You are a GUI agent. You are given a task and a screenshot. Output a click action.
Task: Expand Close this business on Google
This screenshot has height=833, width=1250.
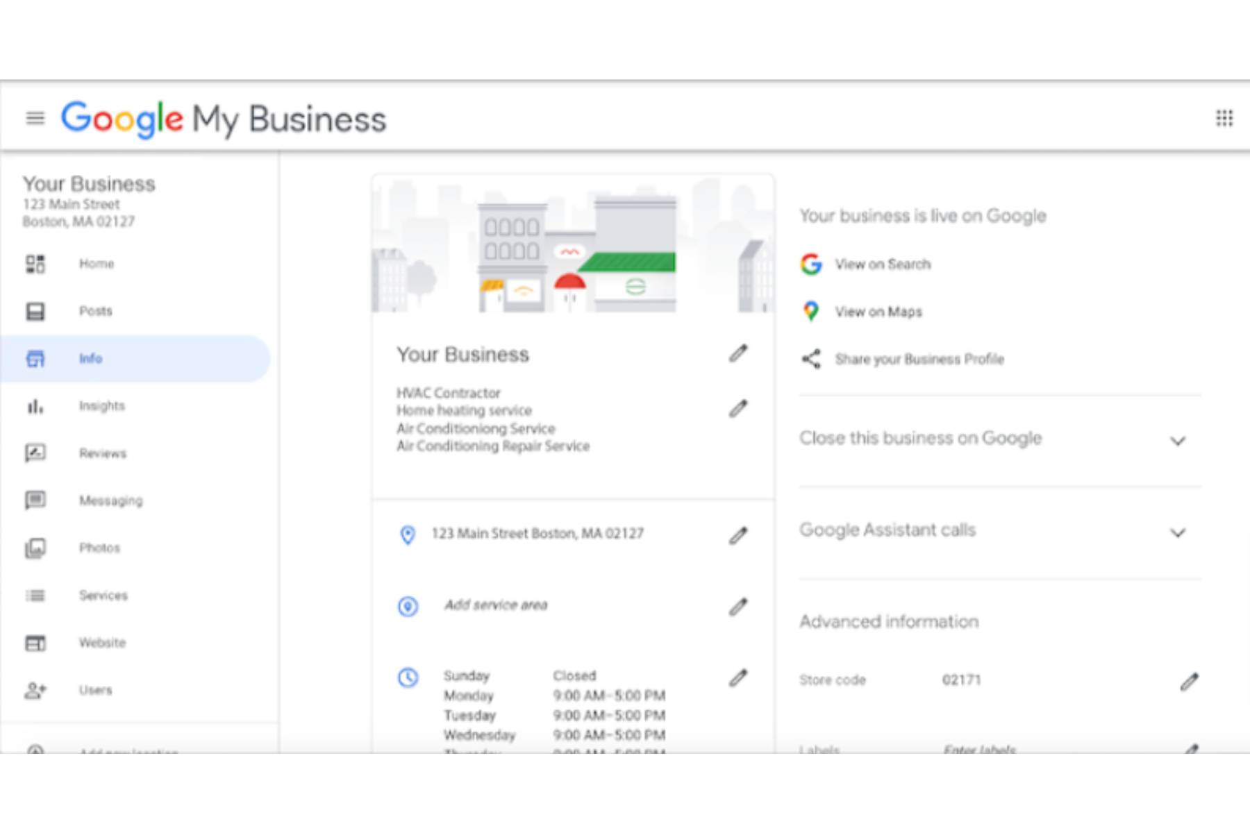pyautogui.click(x=1177, y=441)
